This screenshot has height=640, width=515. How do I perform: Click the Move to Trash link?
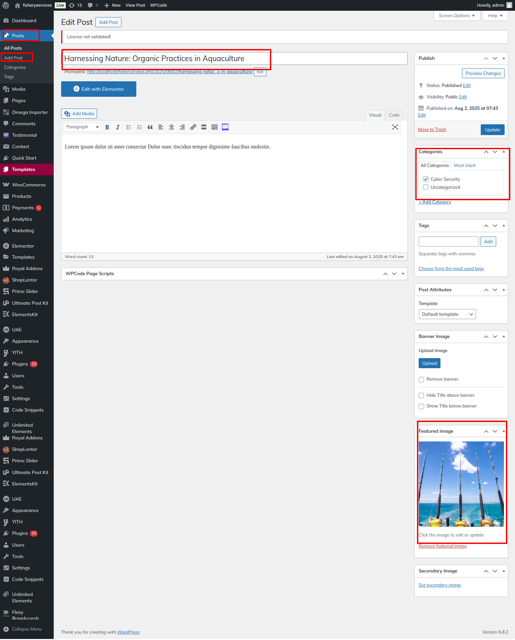click(432, 130)
